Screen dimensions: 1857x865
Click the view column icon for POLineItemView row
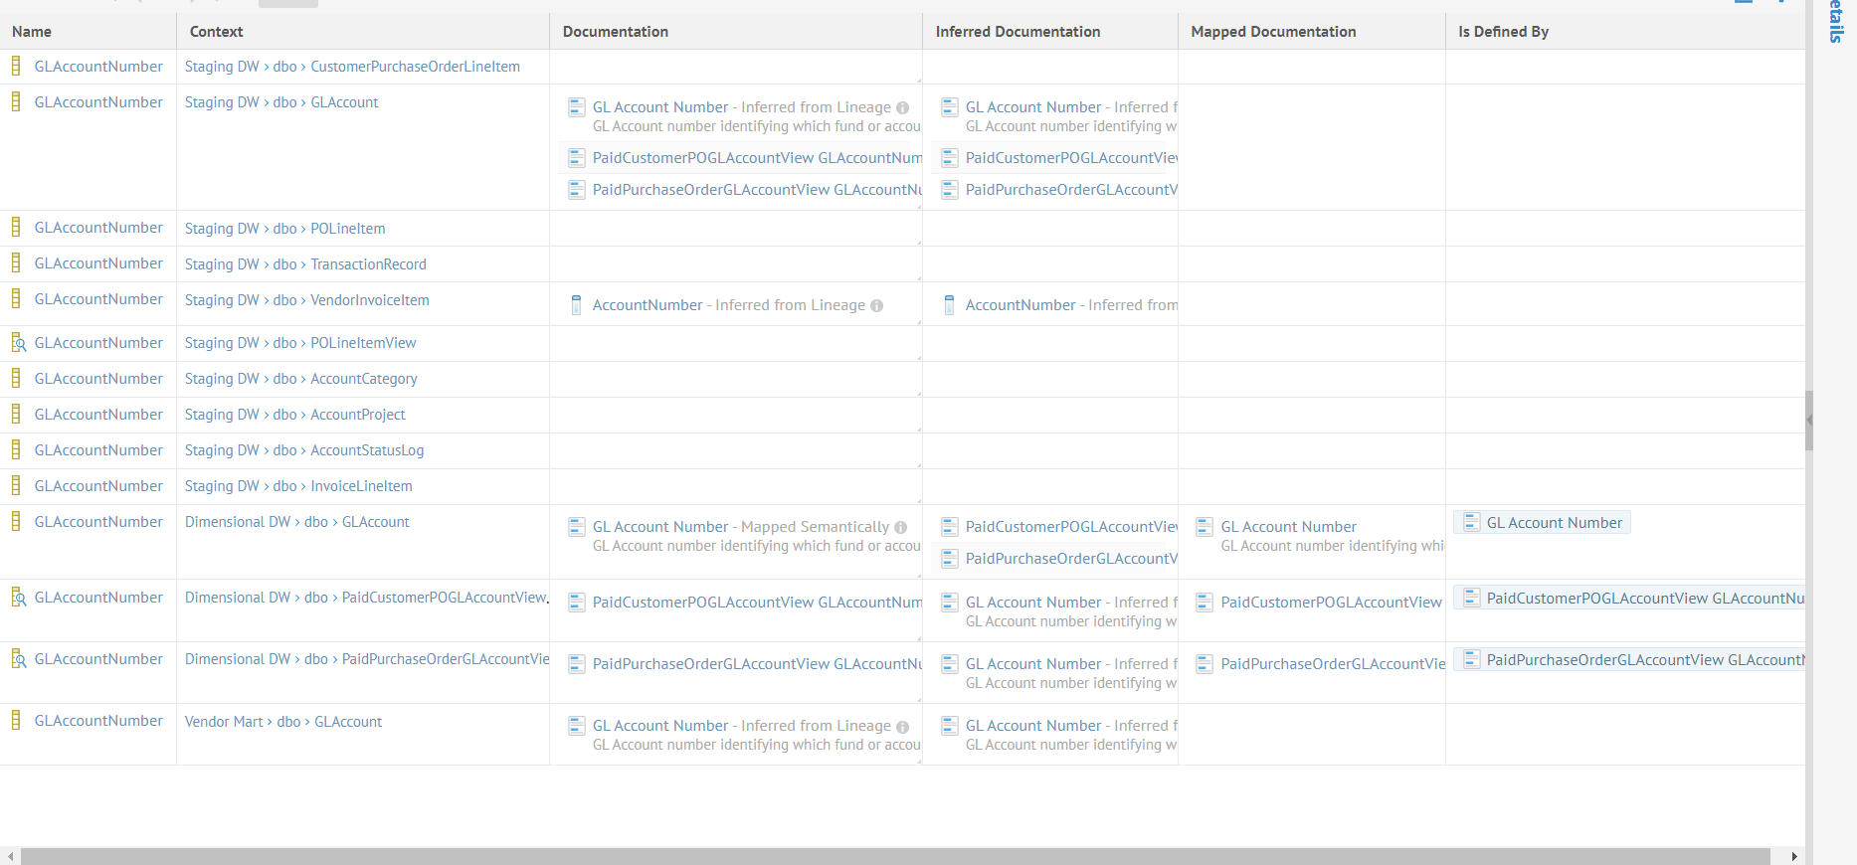(17, 343)
